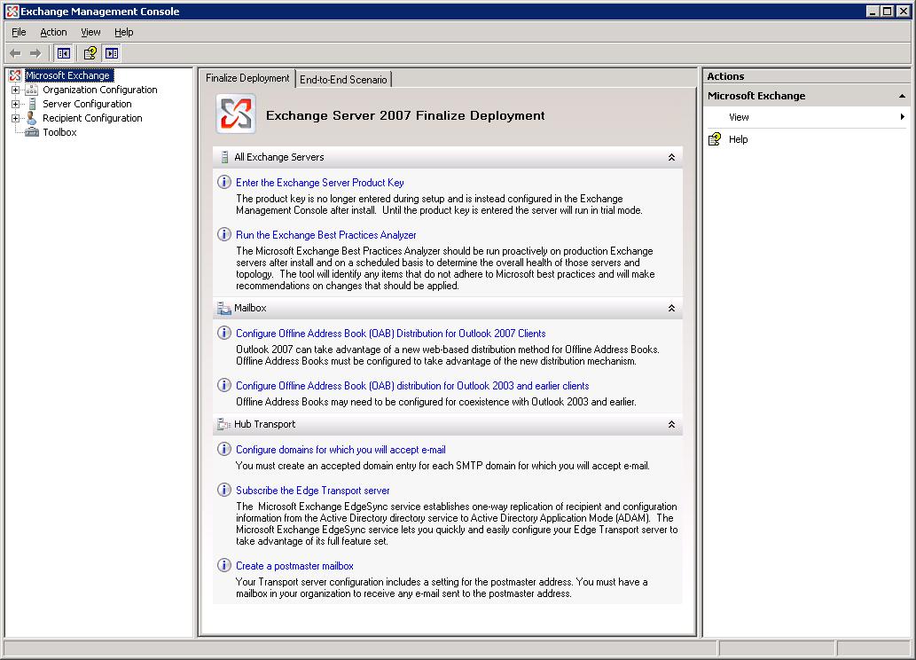Click the Help toolbar icon with question mark

coord(90,53)
